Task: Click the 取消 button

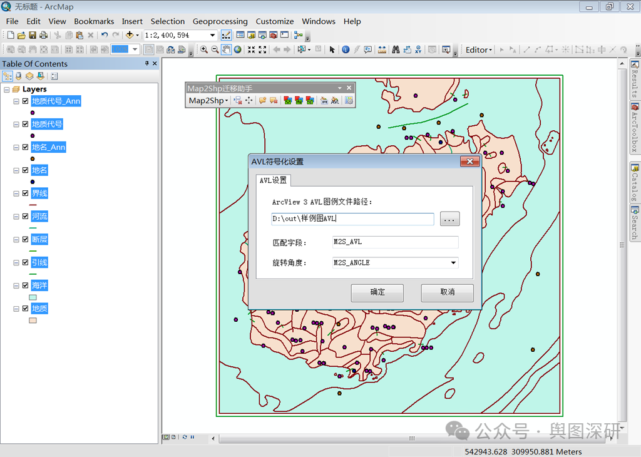Action: click(x=447, y=293)
